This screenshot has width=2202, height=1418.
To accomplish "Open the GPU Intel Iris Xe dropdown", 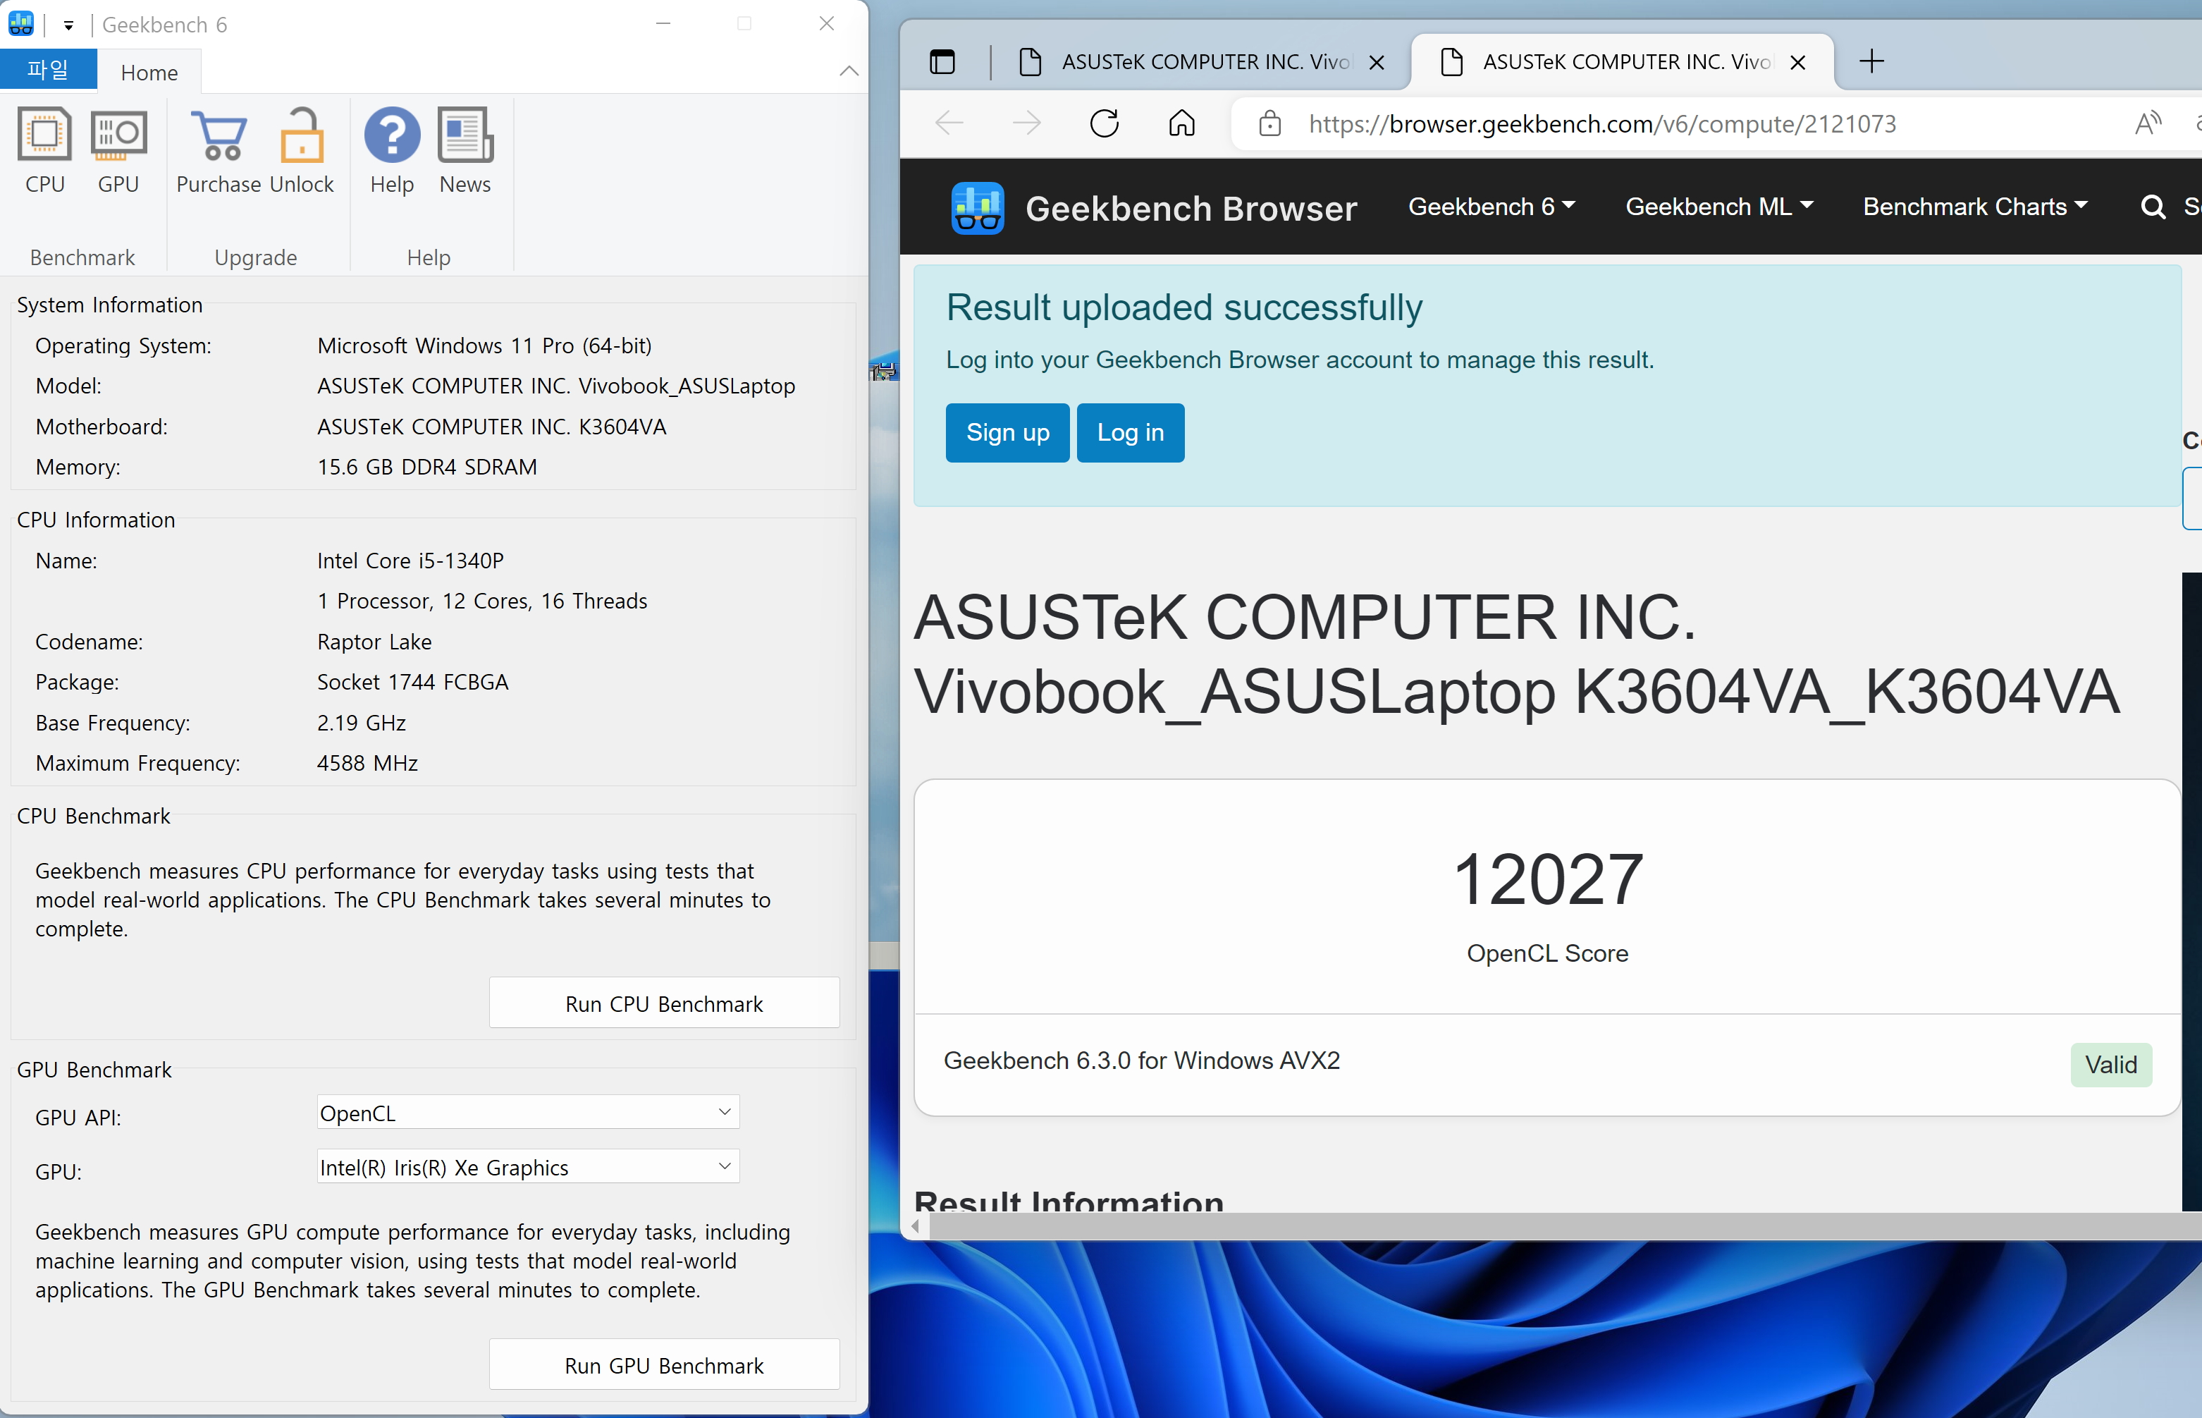I will 528,1167.
